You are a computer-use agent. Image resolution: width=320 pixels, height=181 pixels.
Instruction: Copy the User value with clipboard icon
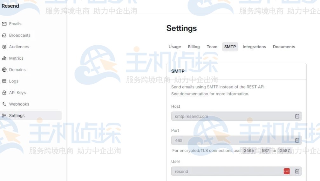click(297, 171)
